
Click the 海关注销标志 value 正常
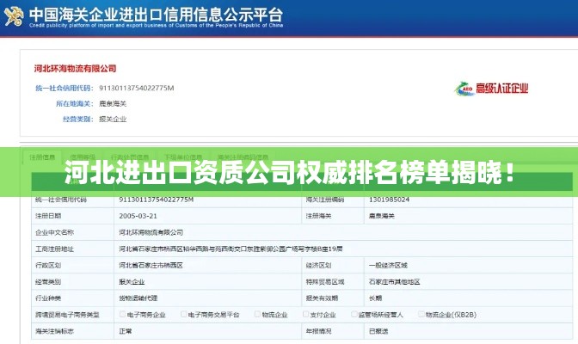click(126, 331)
